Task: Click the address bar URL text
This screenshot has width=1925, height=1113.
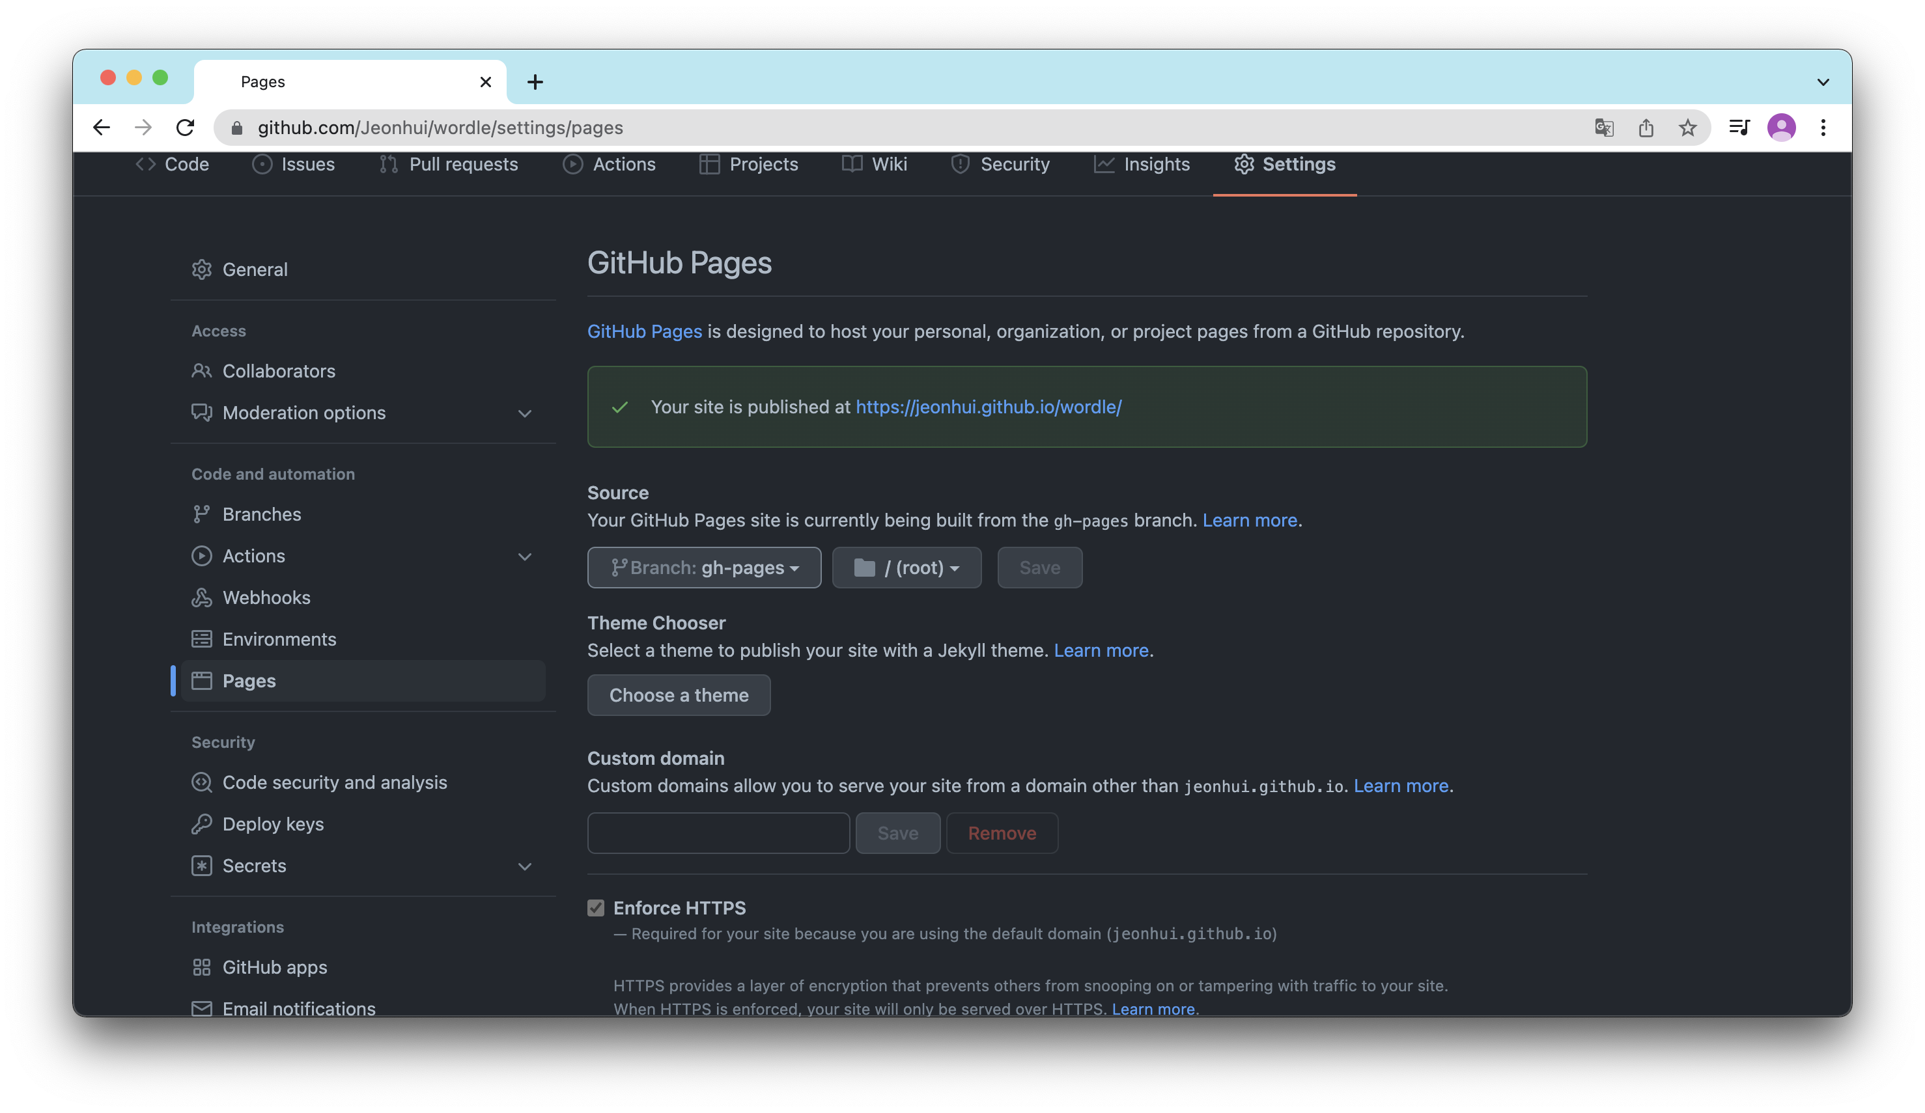Action: point(440,128)
